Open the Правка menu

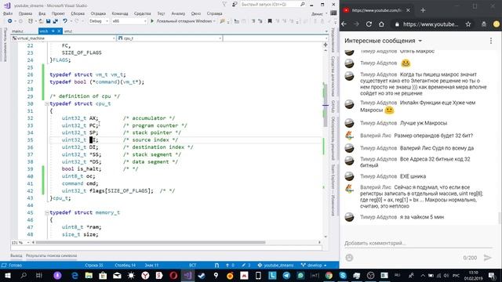pyautogui.click(x=25, y=13)
